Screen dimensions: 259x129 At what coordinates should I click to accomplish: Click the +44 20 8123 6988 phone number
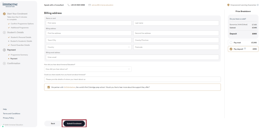pos(78,5)
